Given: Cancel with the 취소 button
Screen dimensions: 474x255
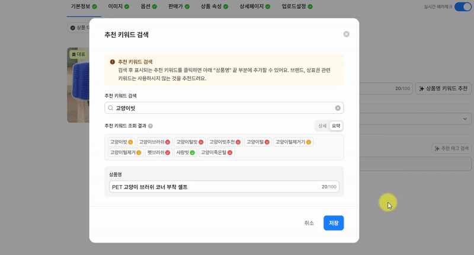Looking at the screenshot, I should tap(309, 223).
